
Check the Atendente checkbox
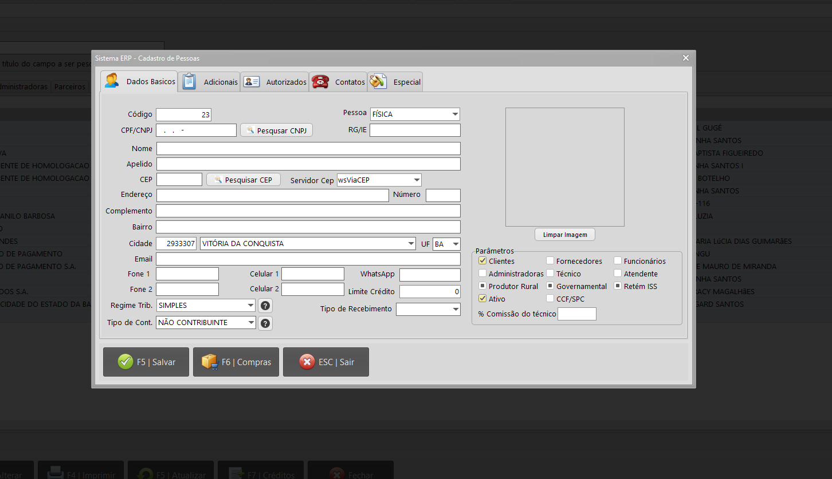click(x=618, y=274)
